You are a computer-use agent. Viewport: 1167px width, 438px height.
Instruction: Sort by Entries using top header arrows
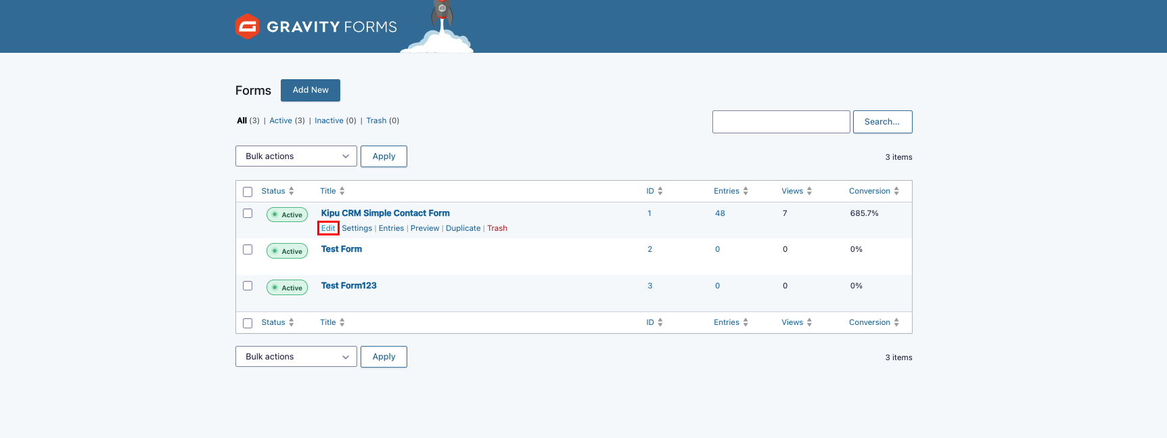click(745, 191)
